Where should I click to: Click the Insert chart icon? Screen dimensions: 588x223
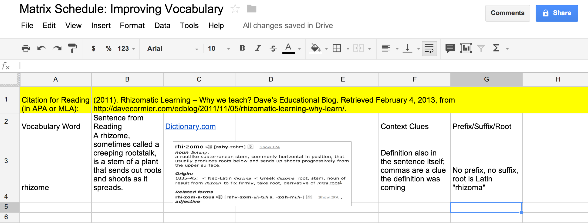[466, 48]
